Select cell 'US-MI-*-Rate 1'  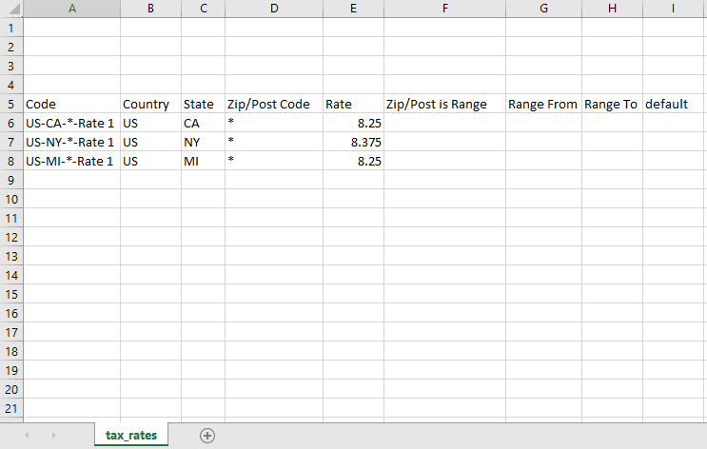click(x=71, y=162)
